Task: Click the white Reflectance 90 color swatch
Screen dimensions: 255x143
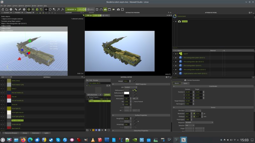Action: click(127, 92)
